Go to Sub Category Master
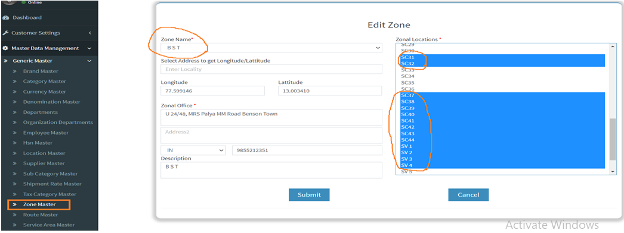Screen dimensions: 624x233 50,174
